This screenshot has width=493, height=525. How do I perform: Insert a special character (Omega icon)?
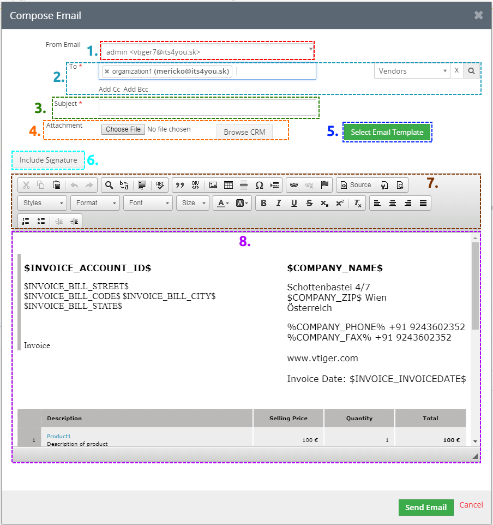pyautogui.click(x=259, y=185)
